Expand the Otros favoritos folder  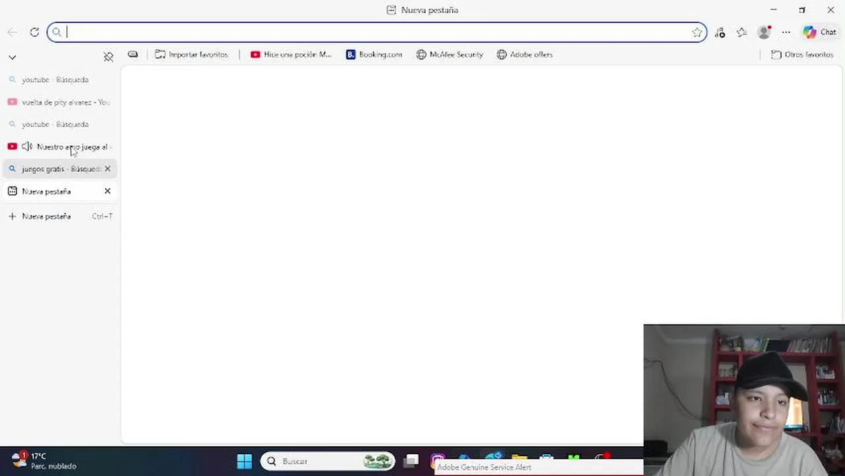point(802,54)
